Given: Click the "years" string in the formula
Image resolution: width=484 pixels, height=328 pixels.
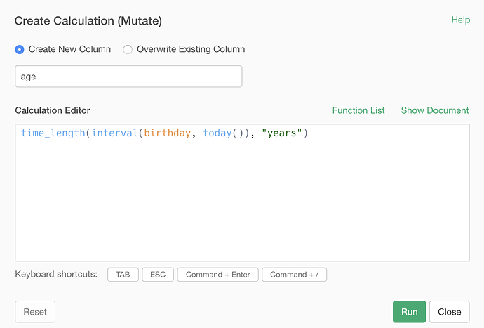Looking at the screenshot, I should pos(281,133).
